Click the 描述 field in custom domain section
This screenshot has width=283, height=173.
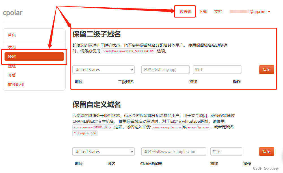pyautogui.click(x=226, y=152)
